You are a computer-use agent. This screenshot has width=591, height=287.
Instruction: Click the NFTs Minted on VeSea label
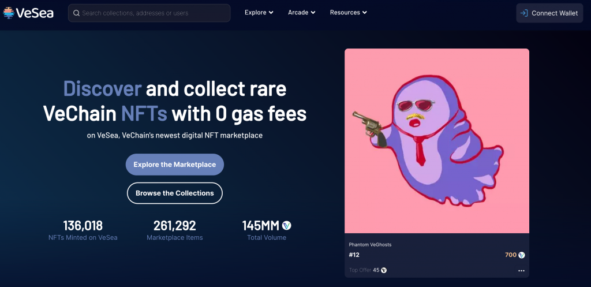pos(83,237)
